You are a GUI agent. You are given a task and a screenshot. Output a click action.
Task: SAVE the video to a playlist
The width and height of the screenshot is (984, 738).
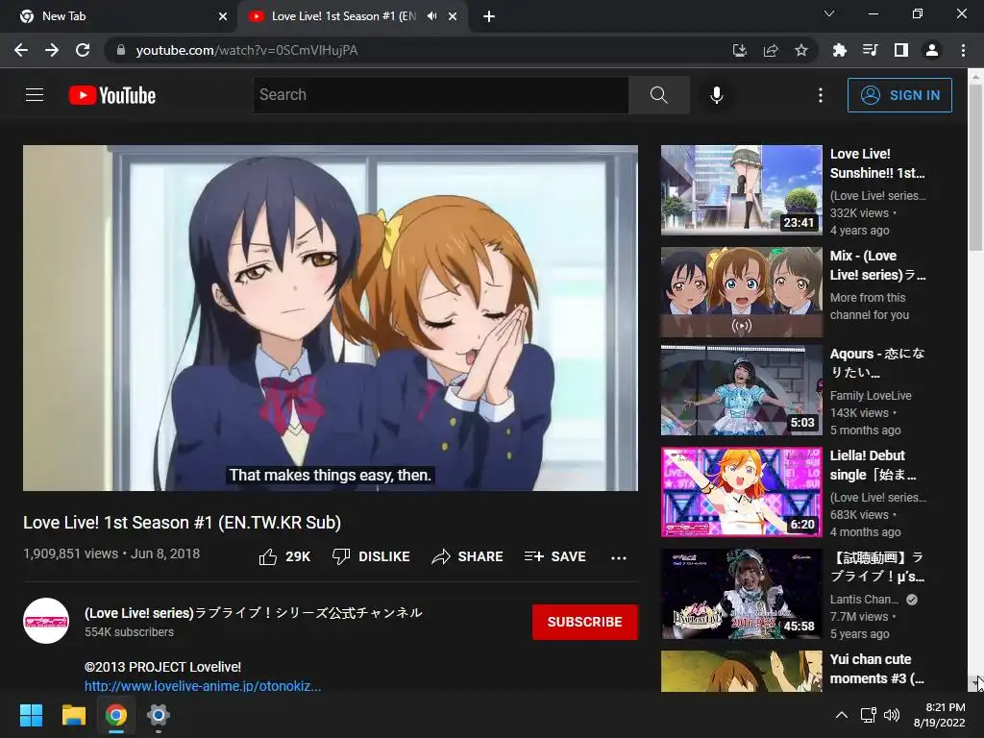(555, 556)
